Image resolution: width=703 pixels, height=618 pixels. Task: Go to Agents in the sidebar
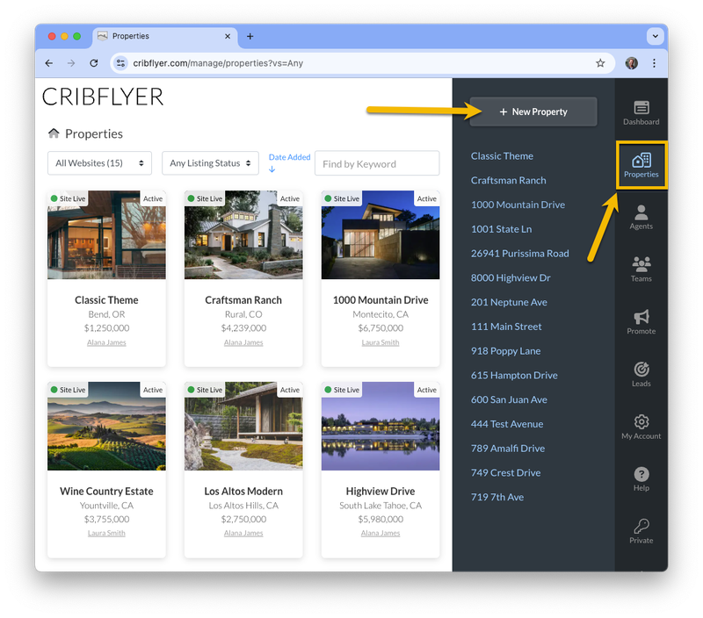[x=641, y=217]
